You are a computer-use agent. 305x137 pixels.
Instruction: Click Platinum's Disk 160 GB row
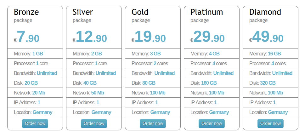point(212,83)
